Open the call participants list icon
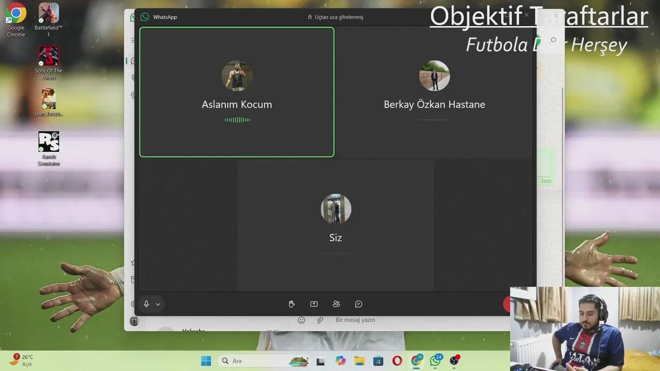 pyautogui.click(x=336, y=304)
